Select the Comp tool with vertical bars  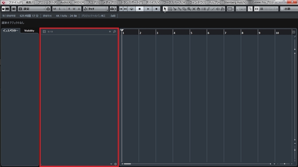[x=203, y=9]
